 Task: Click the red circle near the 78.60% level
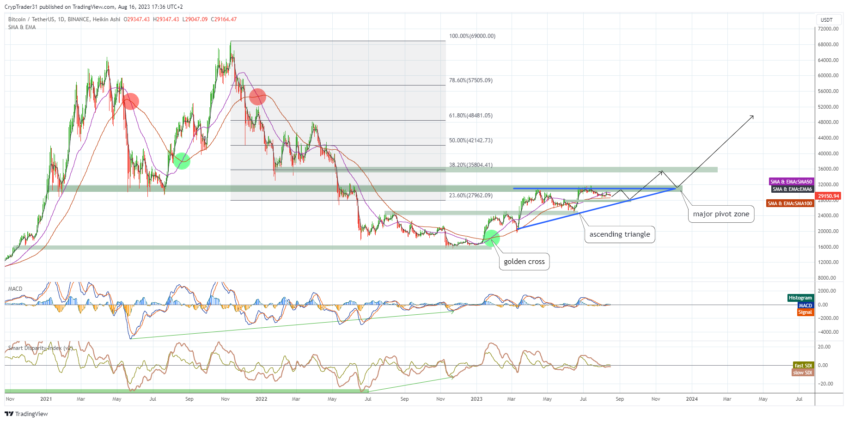257,97
